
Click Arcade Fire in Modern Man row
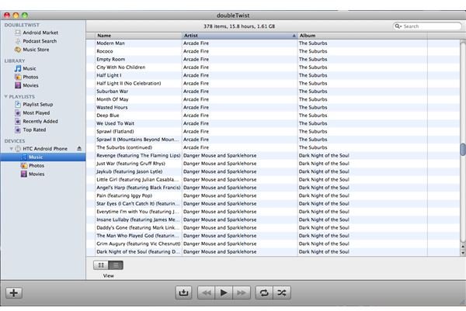point(196,43)
